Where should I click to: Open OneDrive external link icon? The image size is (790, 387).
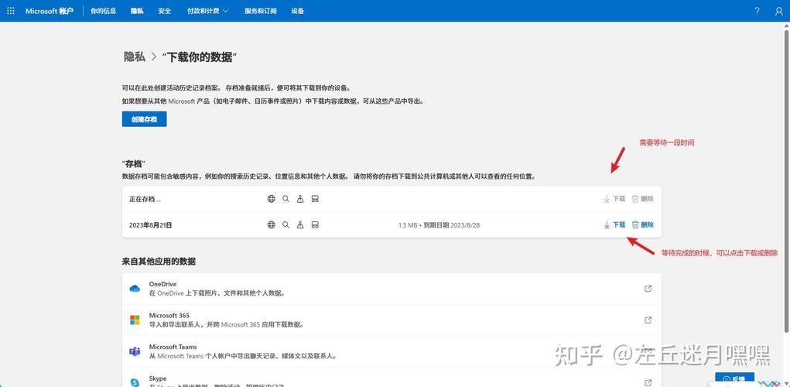[x=648, y=289]
